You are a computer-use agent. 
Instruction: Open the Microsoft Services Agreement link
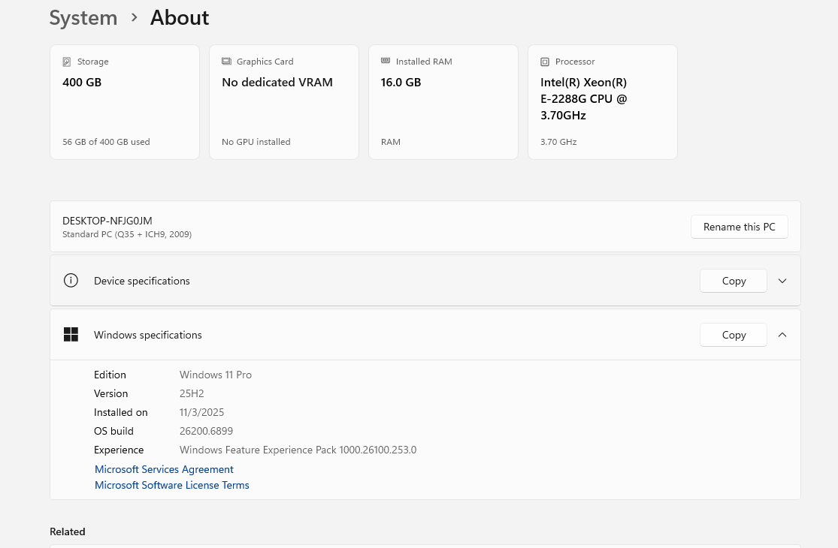coord(164,469)
